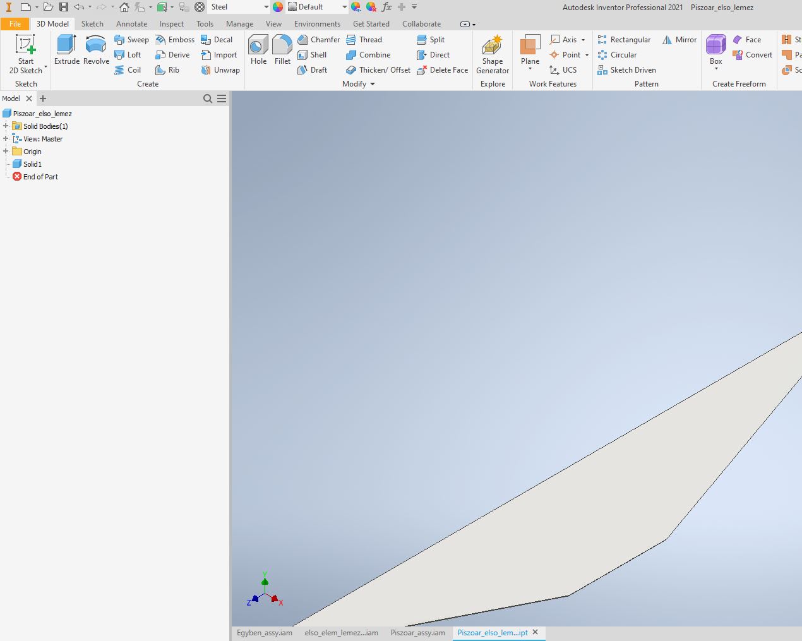This screenshot has width=802, height=641.
Task: Select the Hole tool
Action: (258, 50)
